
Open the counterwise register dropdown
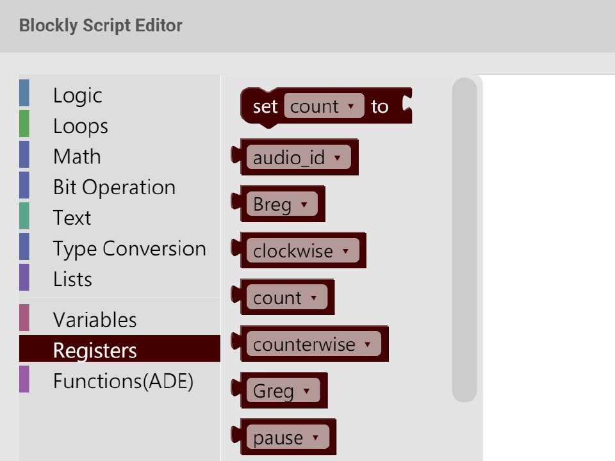tap(313, 344)
